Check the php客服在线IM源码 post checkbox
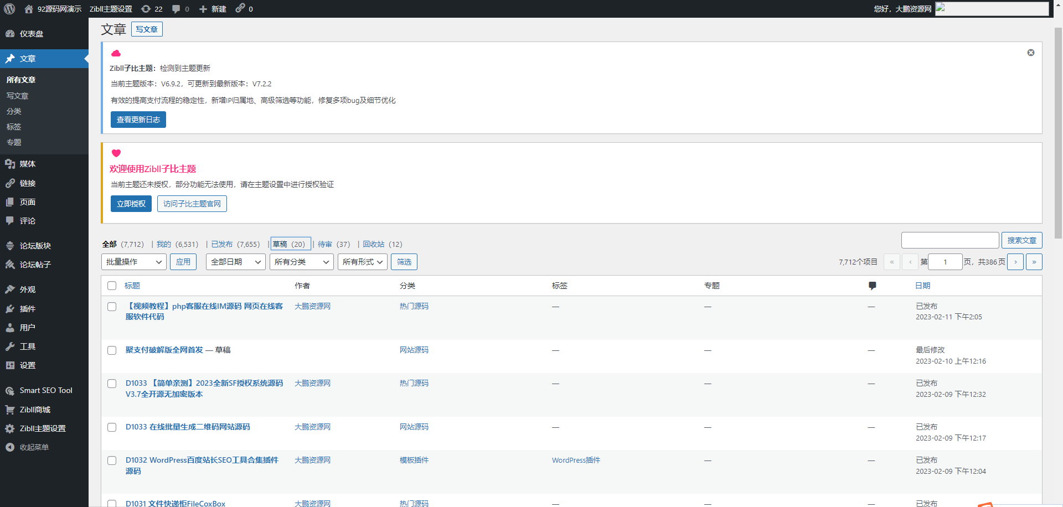This screenshot has height=507, width=1063. click(x=112, y=307)
